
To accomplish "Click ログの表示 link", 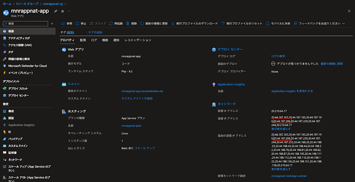I will click(x=278, y=56).
